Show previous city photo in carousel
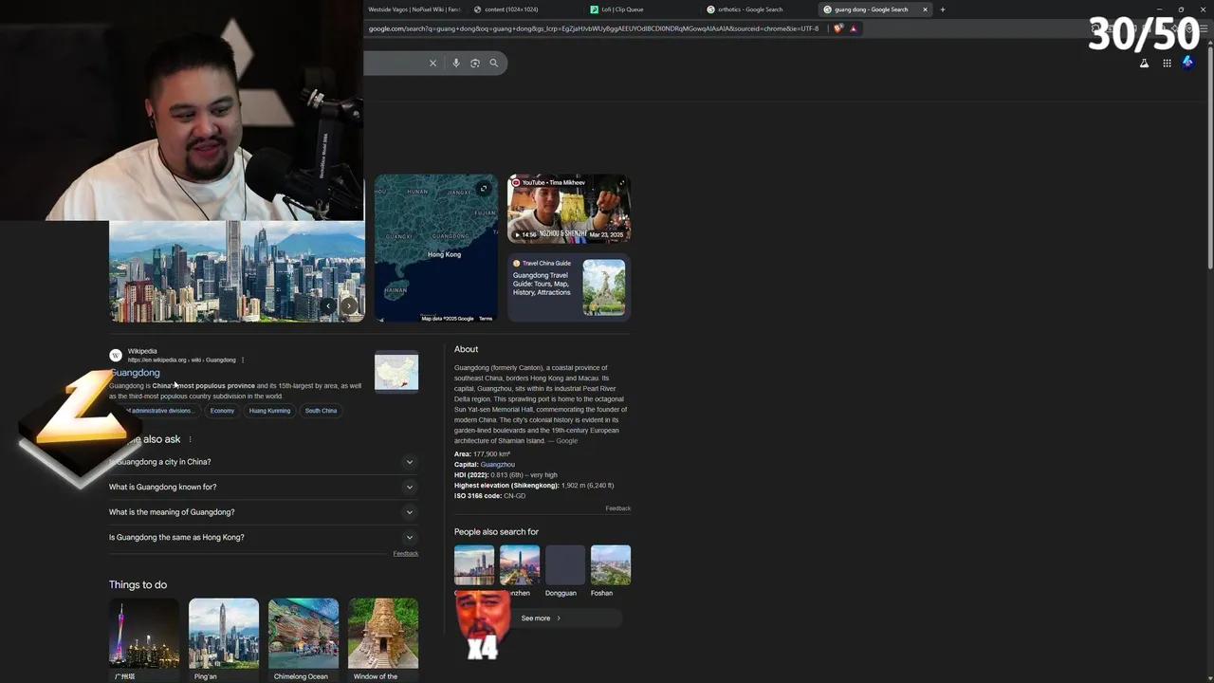Viewport: 1214px width, 683px height. pos(328,305)
